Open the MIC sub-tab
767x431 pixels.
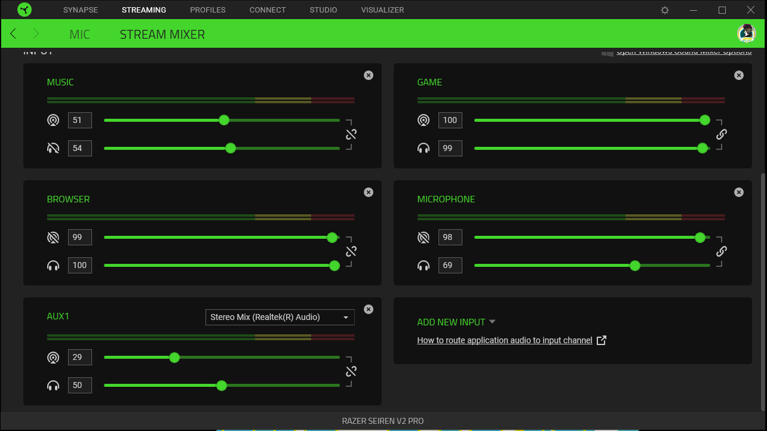[80, 34]
